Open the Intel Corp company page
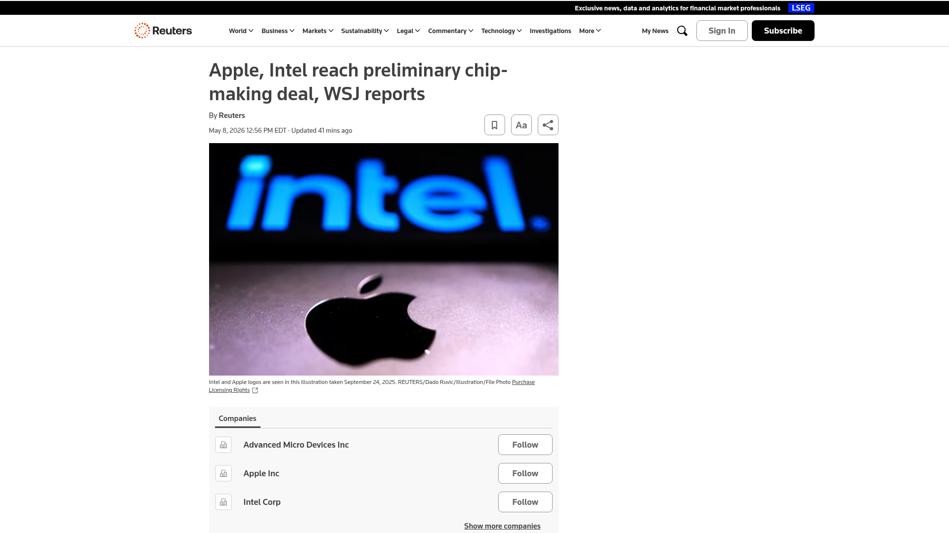This screenshot has height=533, width=949. point(262,502)
